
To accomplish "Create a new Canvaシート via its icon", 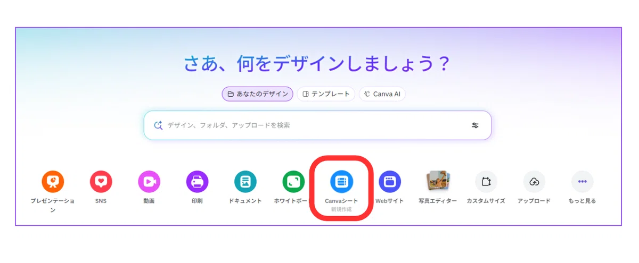I will pyautogui.click(x=341, y=182).
